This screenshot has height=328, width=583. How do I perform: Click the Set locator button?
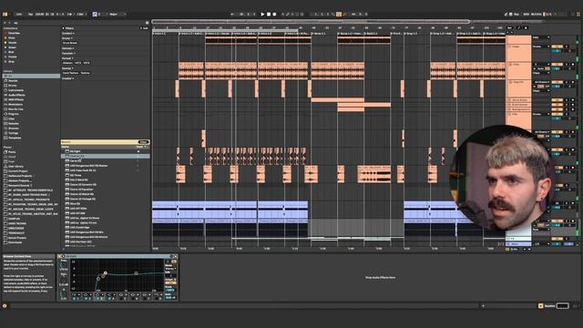509,28
